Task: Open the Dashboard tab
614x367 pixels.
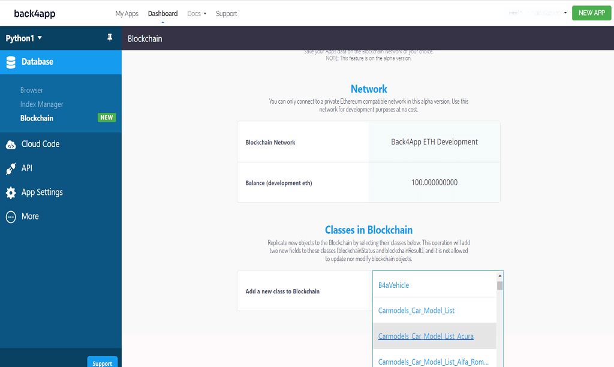Action: point(163,14)
